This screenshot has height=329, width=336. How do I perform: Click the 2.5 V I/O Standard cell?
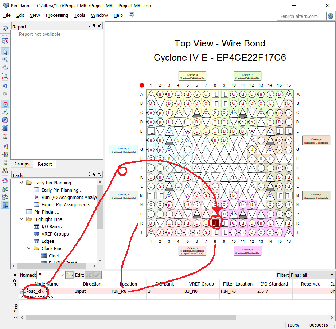[274, 291]
